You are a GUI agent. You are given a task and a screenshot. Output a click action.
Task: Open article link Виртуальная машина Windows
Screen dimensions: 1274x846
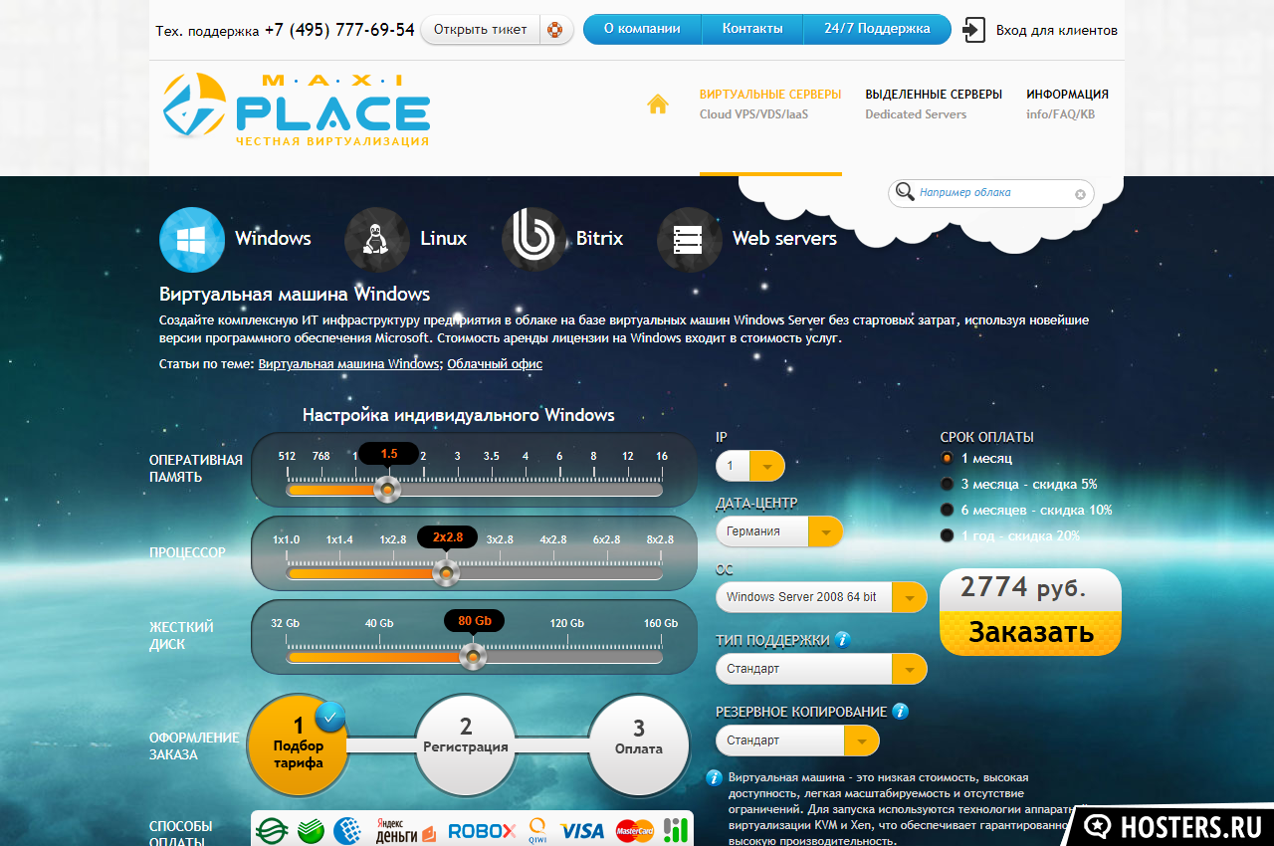click(348, 364)
